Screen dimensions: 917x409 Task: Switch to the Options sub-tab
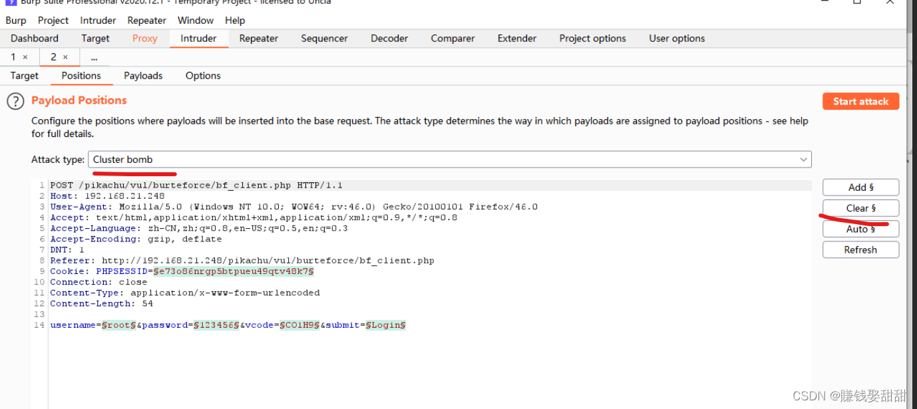(203, 76)
